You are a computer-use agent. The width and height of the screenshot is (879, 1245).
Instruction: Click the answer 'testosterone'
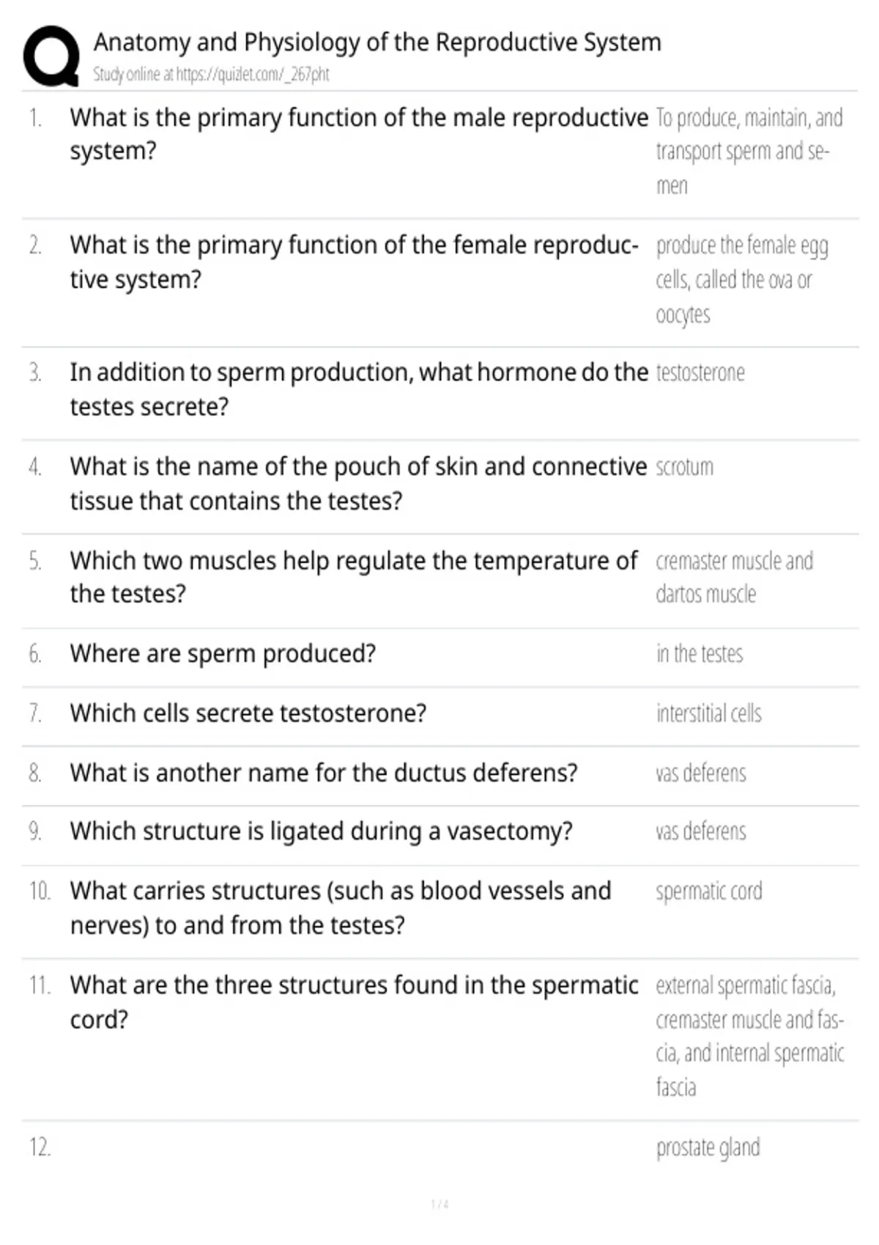700,373
